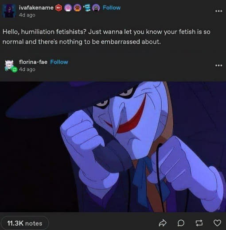This screenshot has height=230, width=226.
Task: Open ivafakename's profile avatar
Action: click(9, 11)
